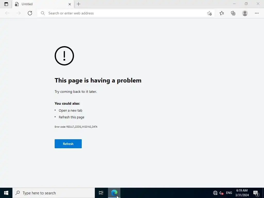Click the grayed forward arrow
Image resolution: width=264 pixels, height=198 pixels.
coord(19,13)
